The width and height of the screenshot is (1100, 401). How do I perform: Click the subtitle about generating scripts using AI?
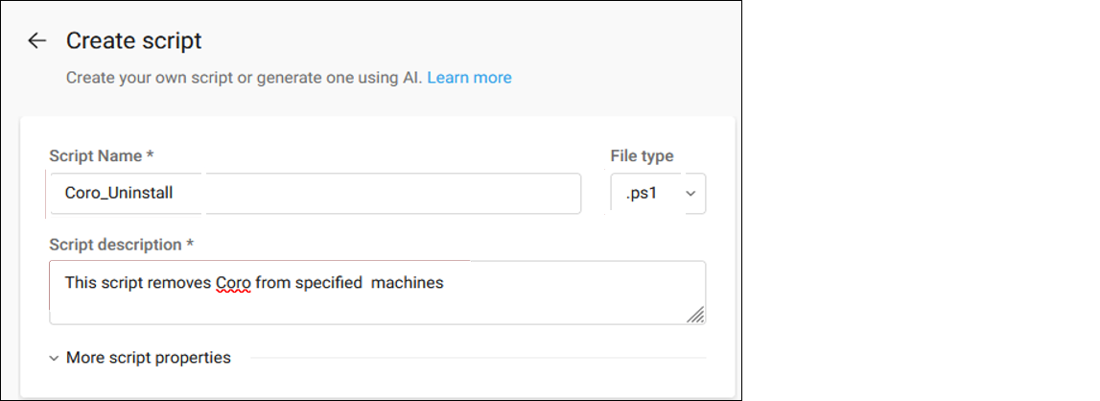[x=244, y=78]
